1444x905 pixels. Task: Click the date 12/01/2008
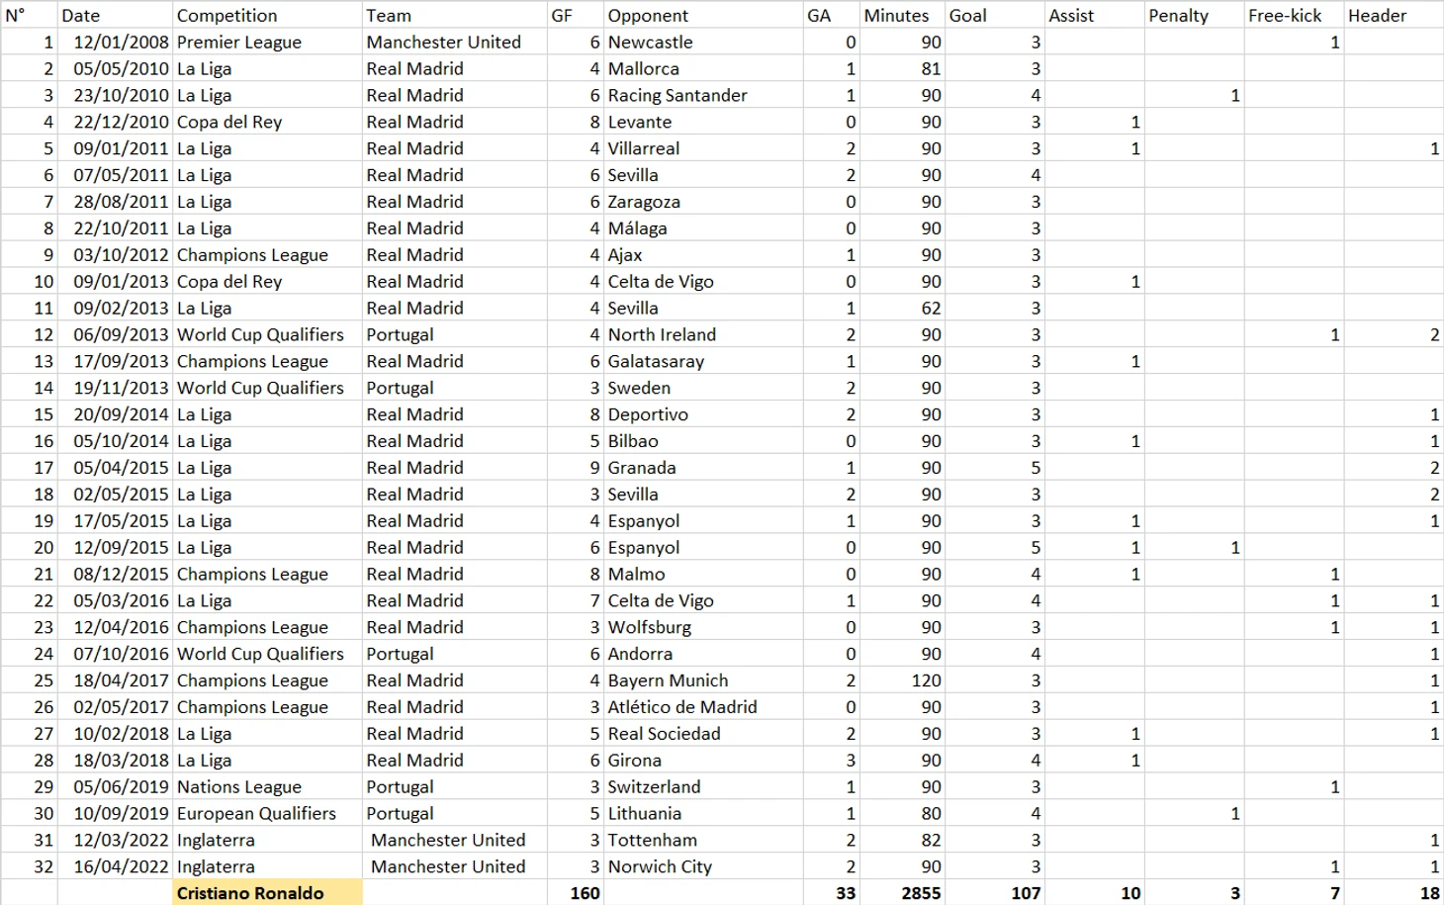pyautogui.click(x=116, y=42)
